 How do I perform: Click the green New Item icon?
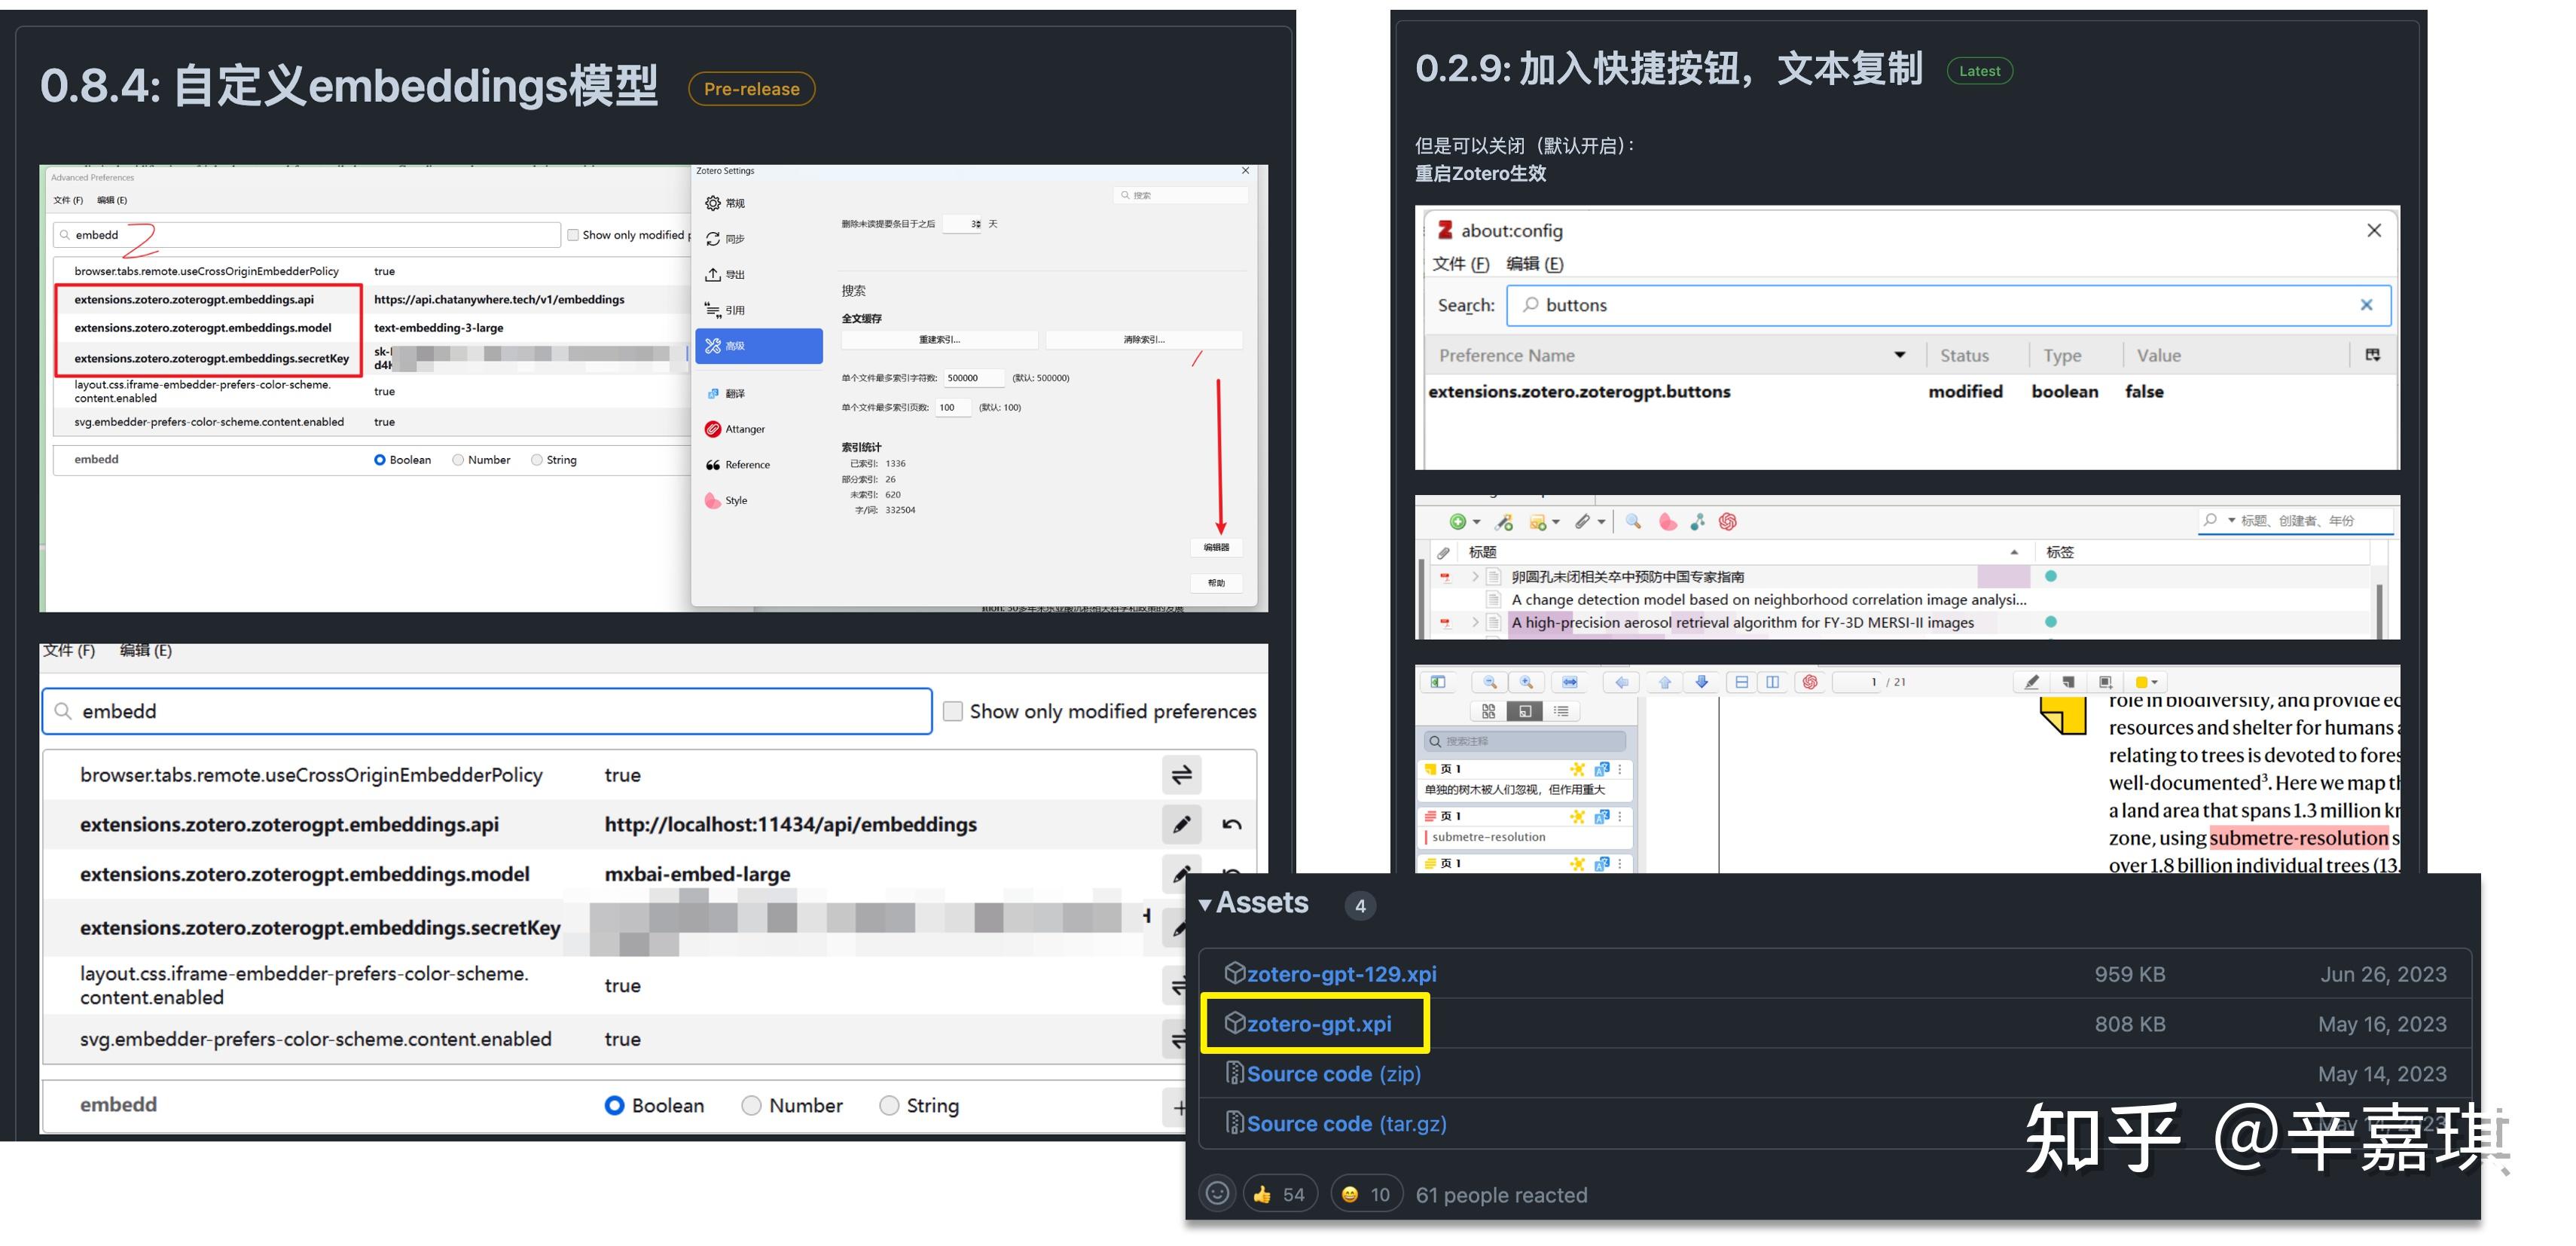point(1458,522)
